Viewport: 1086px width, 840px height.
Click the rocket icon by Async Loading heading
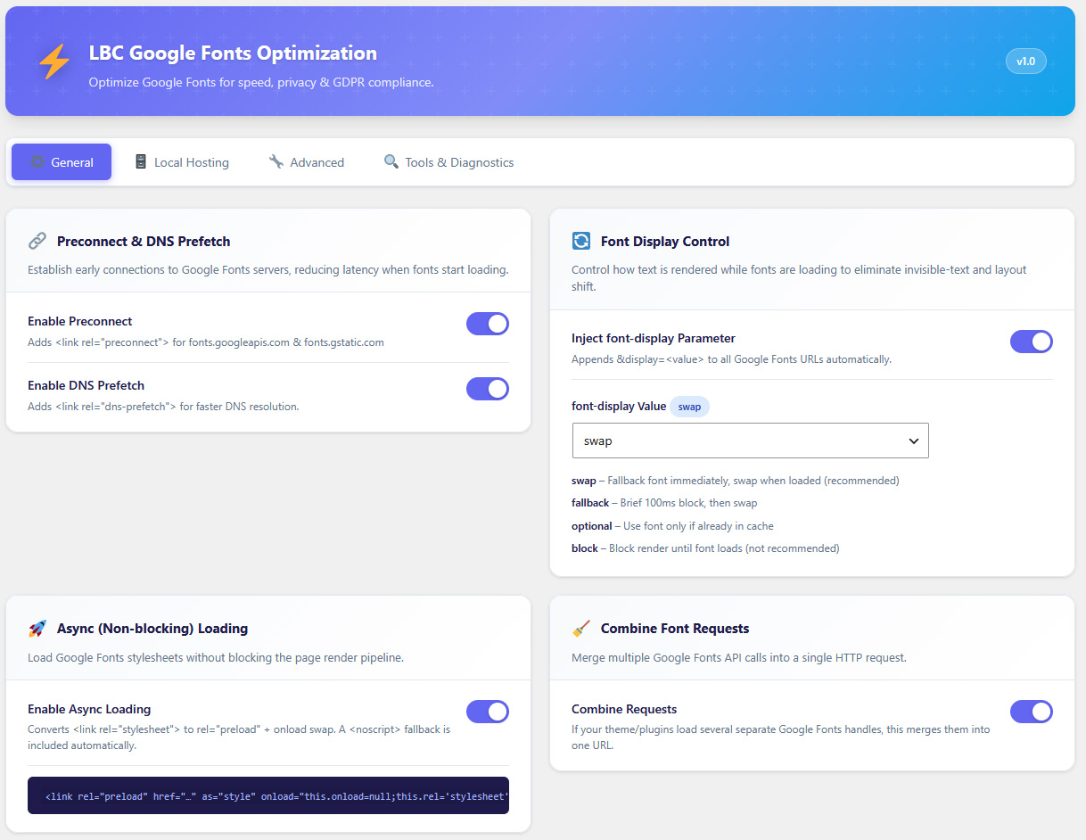click(37, 629)
